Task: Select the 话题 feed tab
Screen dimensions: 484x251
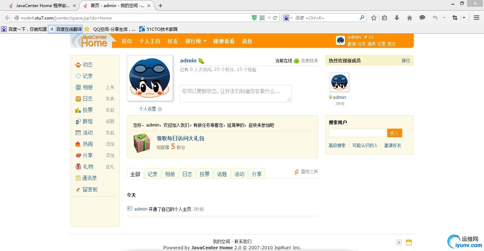Action: (x=222, y=174)
